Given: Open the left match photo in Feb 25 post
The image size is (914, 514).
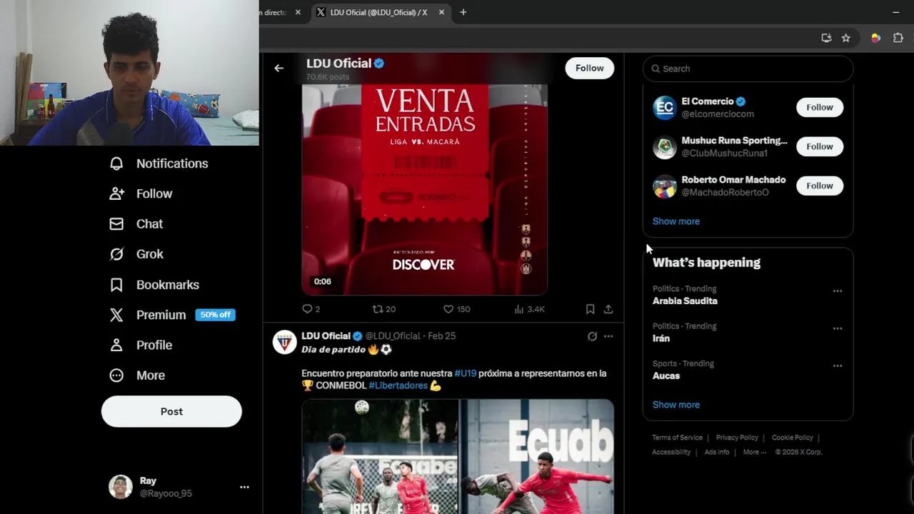Looking at the screenshot, I should tap(379, 457).
